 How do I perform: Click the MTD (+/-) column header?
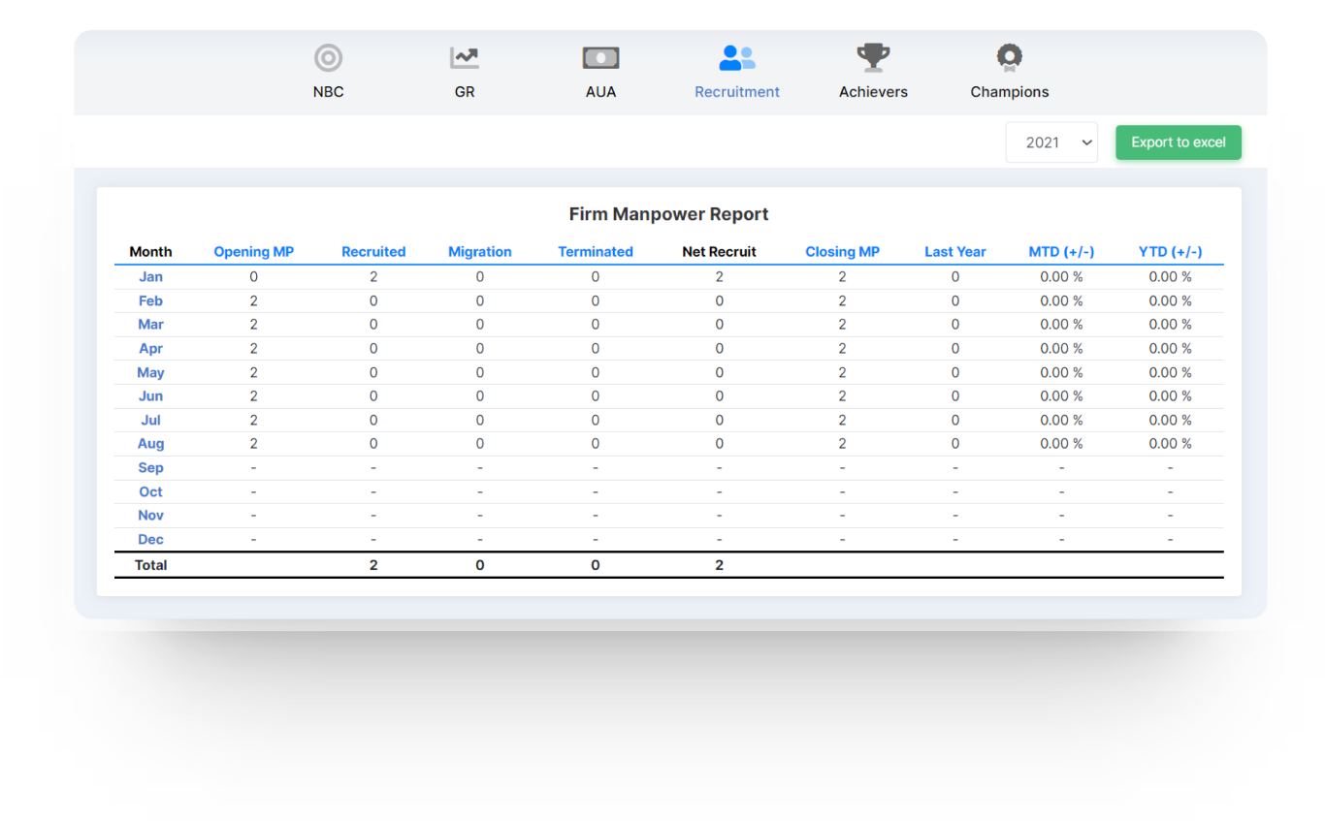pos(1061,252)
